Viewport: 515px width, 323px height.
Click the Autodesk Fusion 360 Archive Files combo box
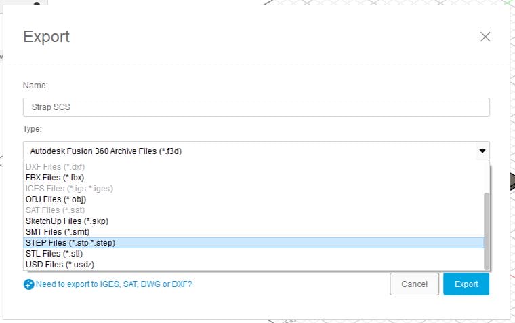coord(251,151)
